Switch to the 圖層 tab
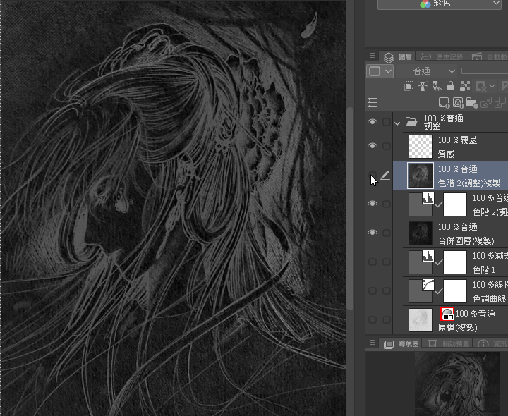The height and width of the screenshot is (416, 508). (397, 57)
